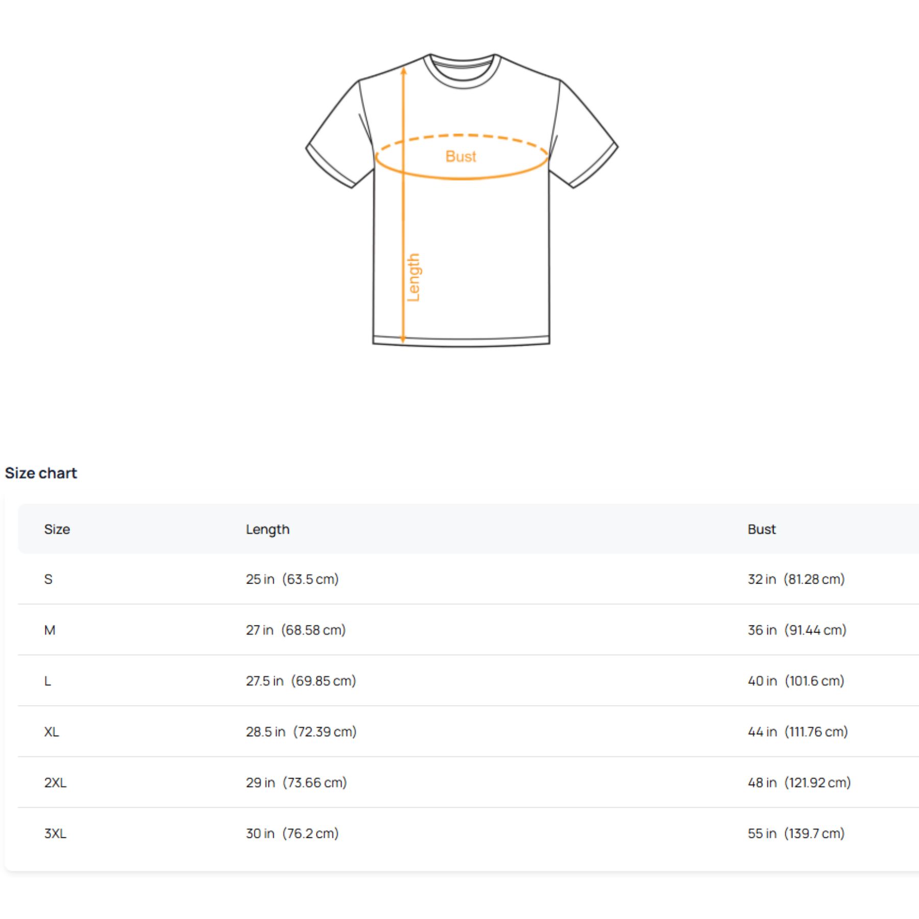Select the Bust column header
This screenshot has height=919, width=919.
761,529
